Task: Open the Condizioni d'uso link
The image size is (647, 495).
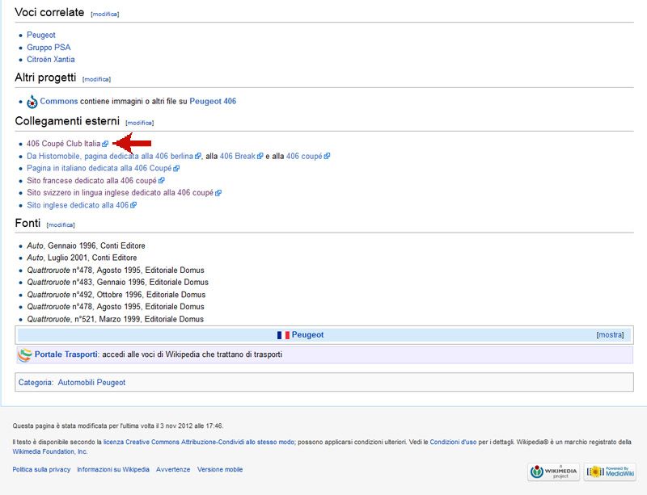Action: (x=453, y=442)
